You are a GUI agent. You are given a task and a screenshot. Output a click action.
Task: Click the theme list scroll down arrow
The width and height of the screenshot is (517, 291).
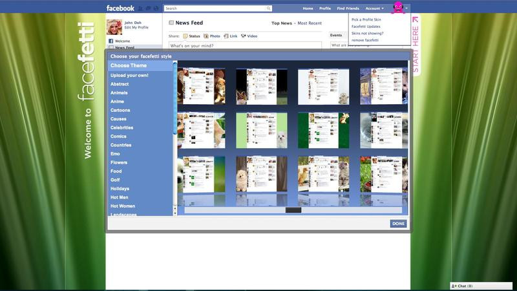click(175, 213)
